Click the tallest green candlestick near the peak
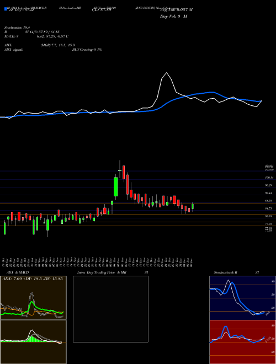 [x=116, y=187]
